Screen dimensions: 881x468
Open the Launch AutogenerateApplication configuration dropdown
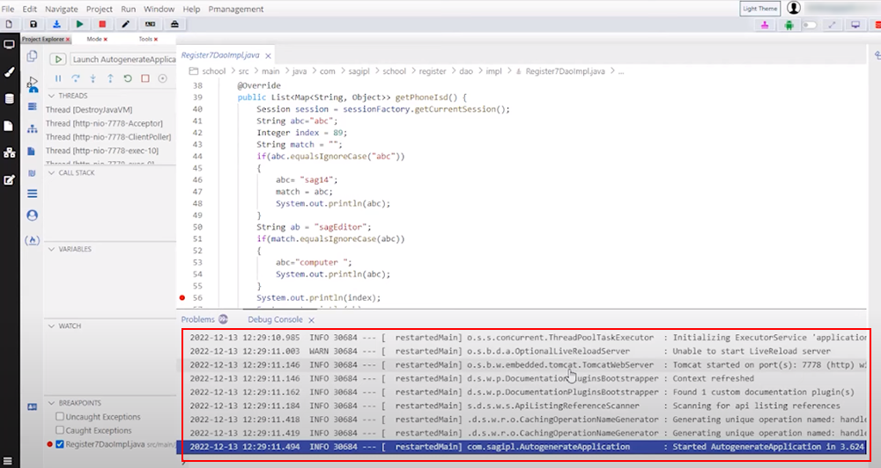[x=122, y=59]
